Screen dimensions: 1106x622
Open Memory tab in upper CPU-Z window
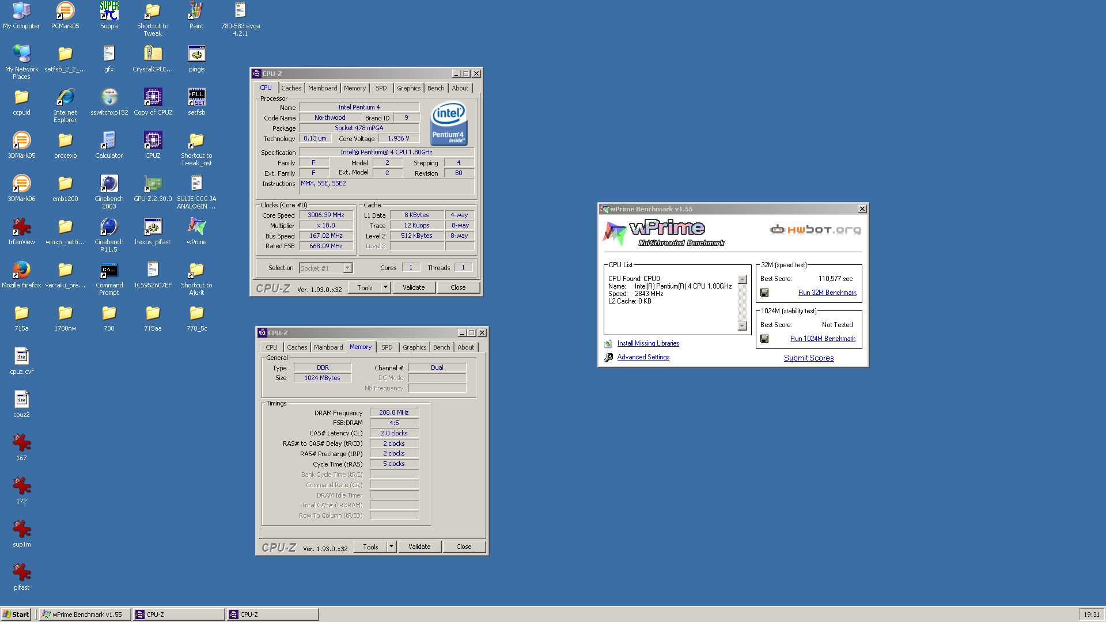tap(355, 88)
